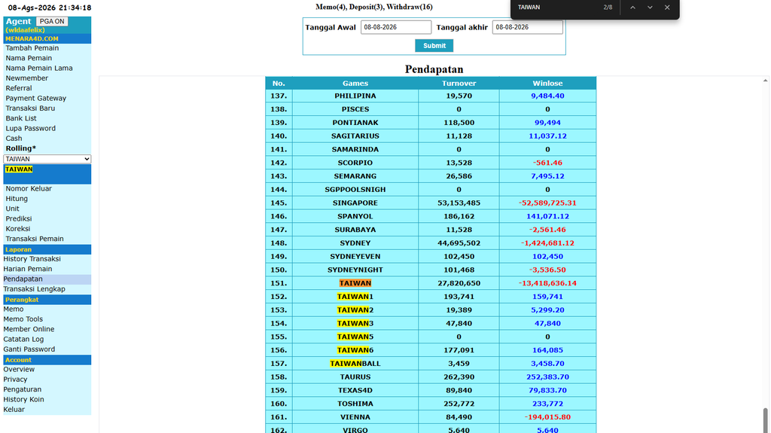Open Cash page in sidebar
771x433 pixels.
click(14, 139)
